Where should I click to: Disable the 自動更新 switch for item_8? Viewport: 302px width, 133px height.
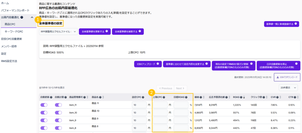tap(44, 128)
